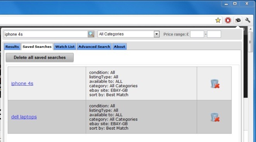
Task: Focus the search box containing iphone 4s
Action: pos(46,34)
